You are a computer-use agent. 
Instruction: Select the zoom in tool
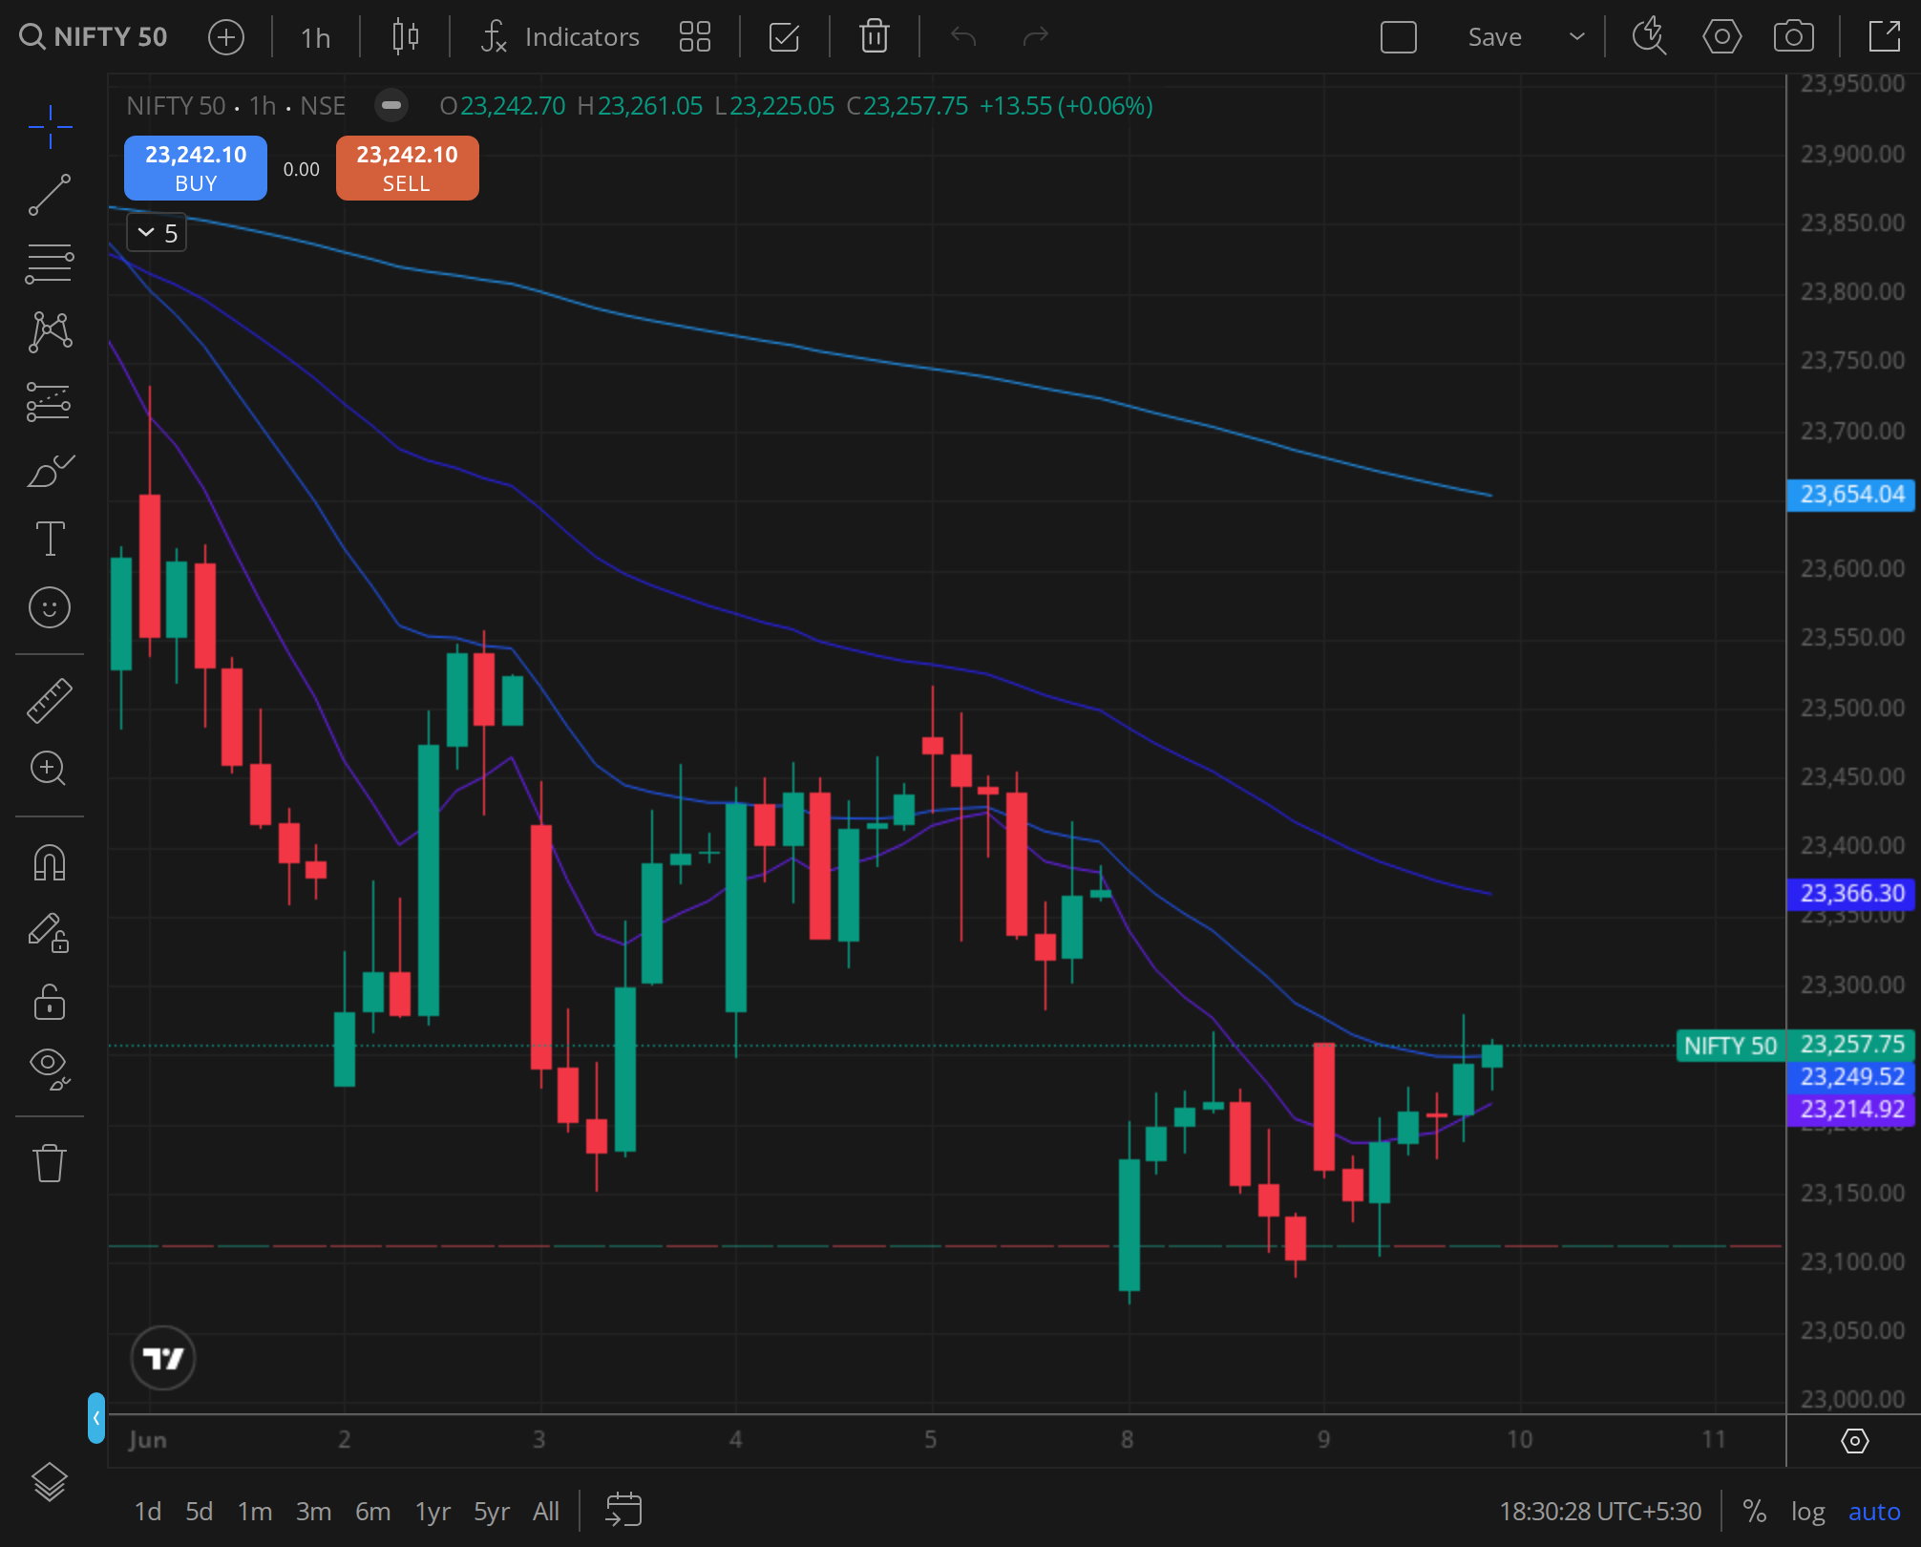pyautogui.click(x=50, y=769)
